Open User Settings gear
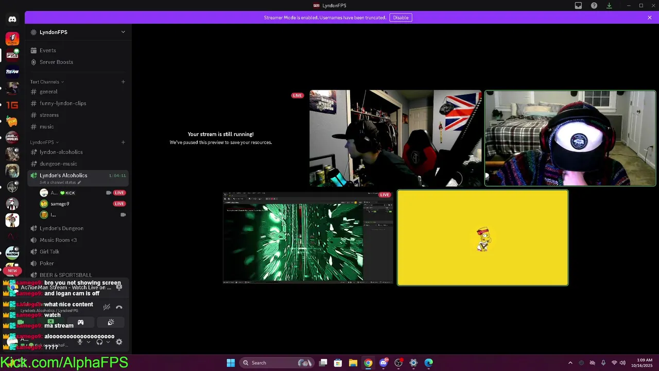The height and width of the screenshot is (371, 659). point(119,342)
